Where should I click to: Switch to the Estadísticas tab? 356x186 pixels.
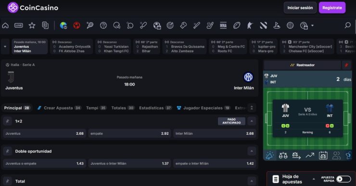click(155, 108)
